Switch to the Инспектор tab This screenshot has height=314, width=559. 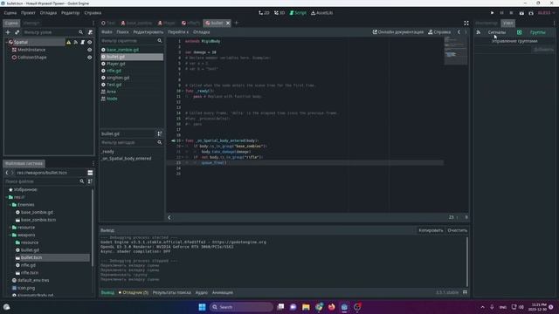(x=487, y=24)
